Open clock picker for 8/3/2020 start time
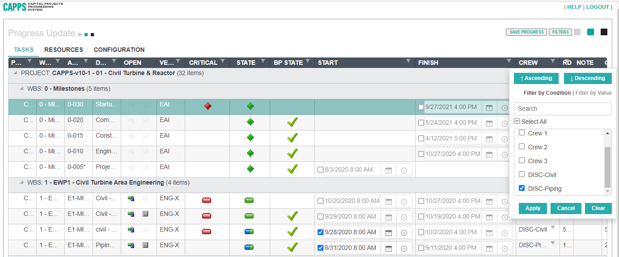This screenshot has height=257, width=619. point(404,170)
